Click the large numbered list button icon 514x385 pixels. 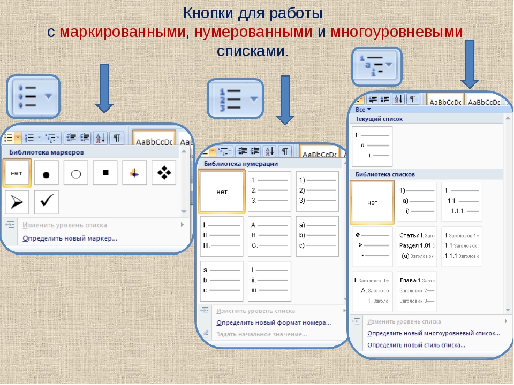point(235,98)
